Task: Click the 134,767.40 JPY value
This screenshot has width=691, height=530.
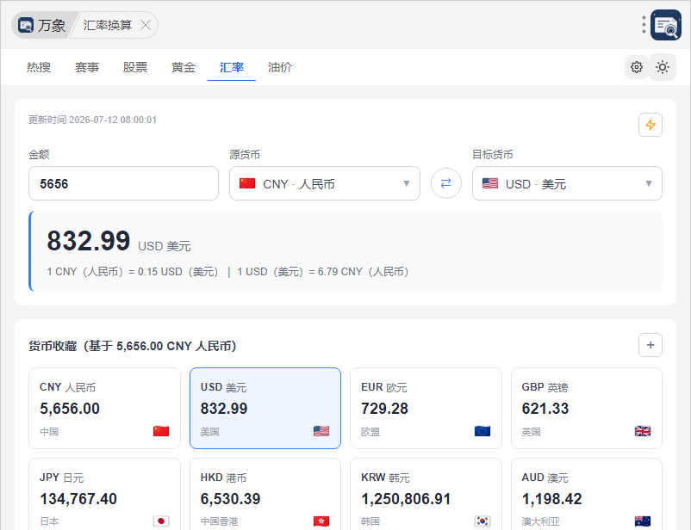Action: pos(78,499)
